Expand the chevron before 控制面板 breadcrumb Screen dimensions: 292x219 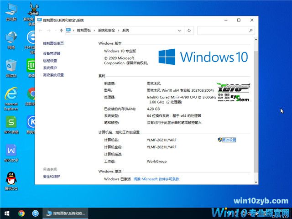click(x=73, y=31)
